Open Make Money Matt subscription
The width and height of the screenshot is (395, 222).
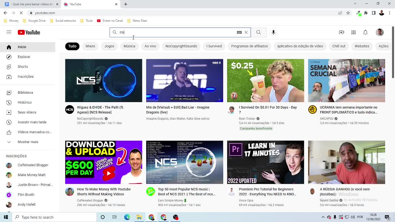tap(27, 175)
